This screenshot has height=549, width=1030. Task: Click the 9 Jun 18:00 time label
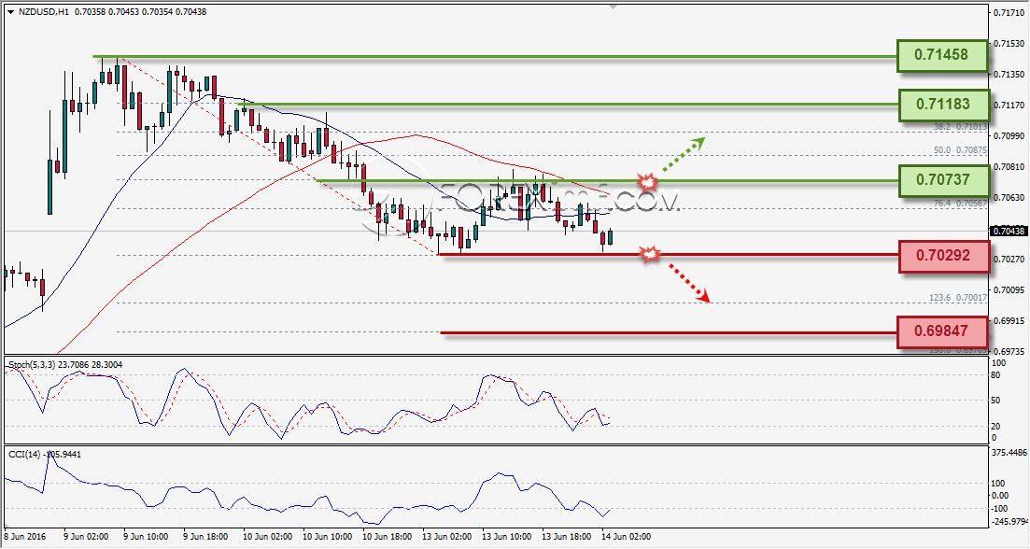(205, 537)
